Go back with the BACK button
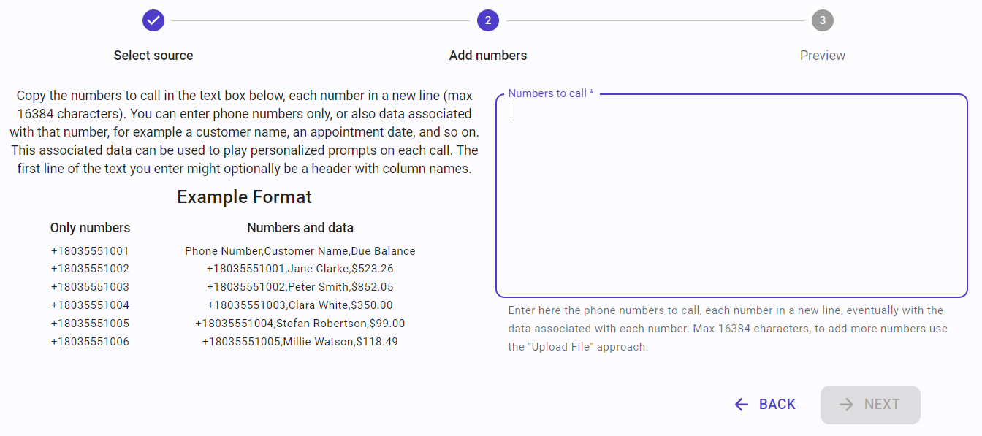The width and height of the screenshot is (982, 436). click(x=765, y=405)
